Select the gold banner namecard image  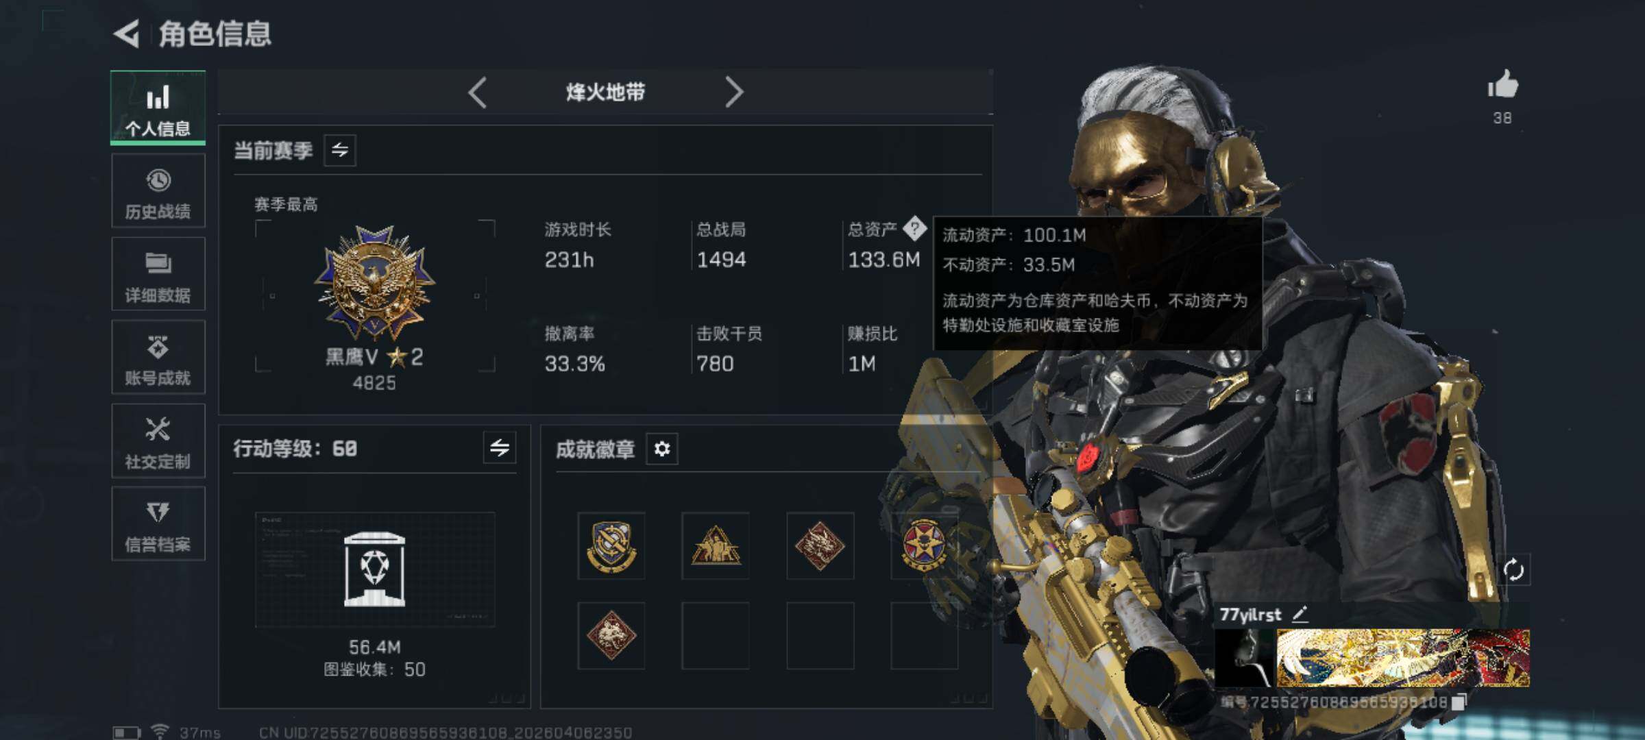1402,658
